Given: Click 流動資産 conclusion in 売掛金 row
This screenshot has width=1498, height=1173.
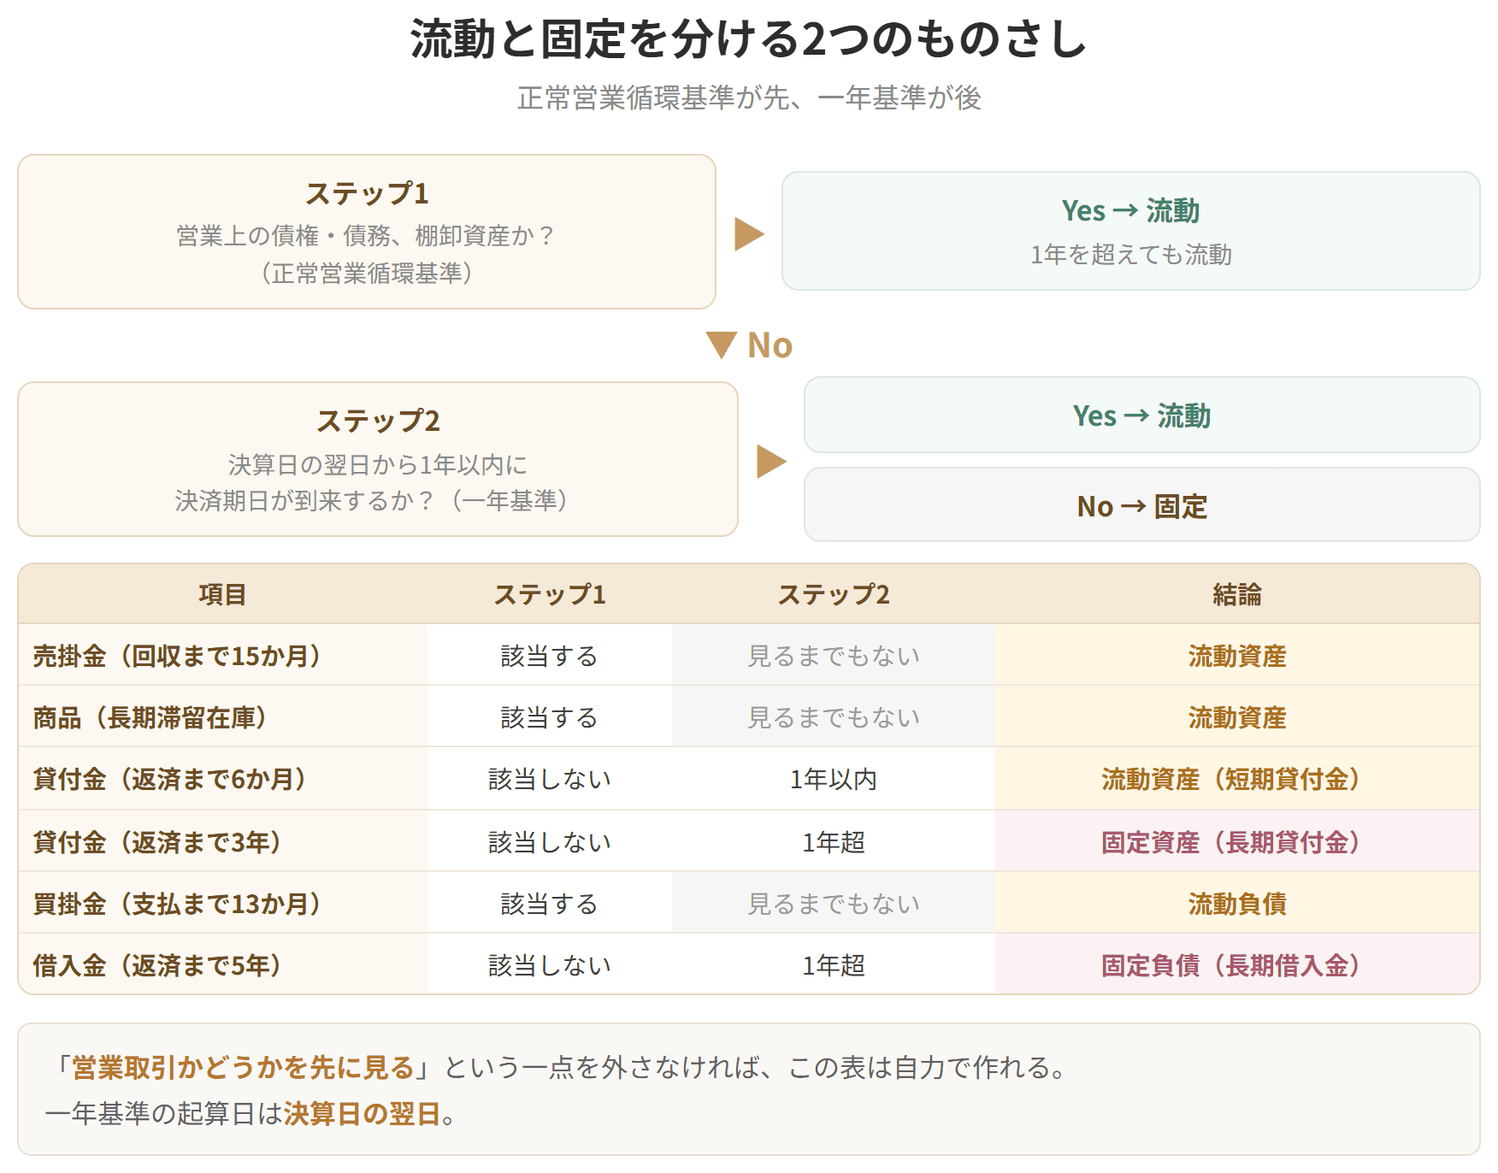Looking at the screenshot, I should [x=1237, y=656].
